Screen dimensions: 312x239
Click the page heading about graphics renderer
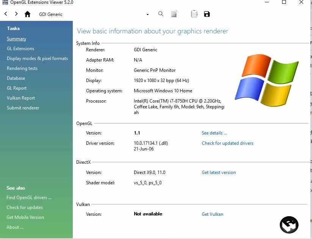tap(153, 31)
